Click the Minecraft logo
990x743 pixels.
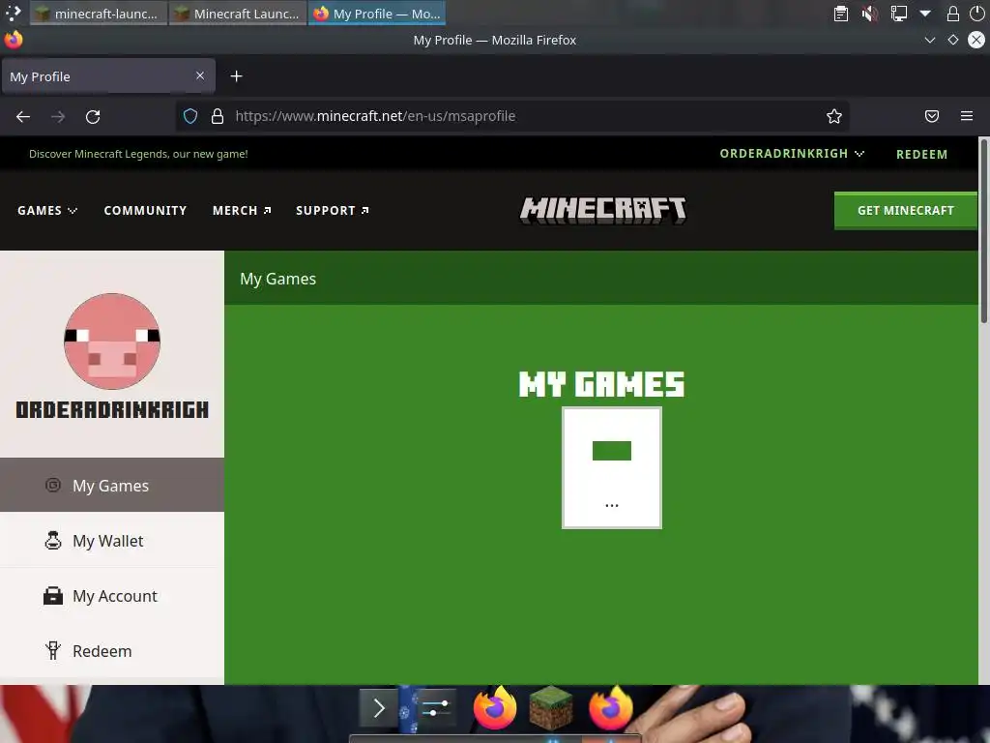(x=603, y=210)
